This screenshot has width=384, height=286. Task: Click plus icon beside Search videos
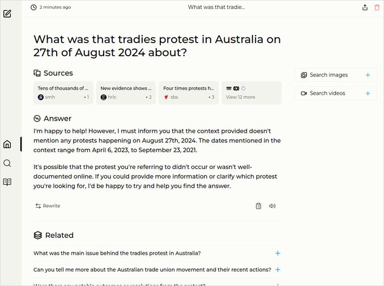pyautogui.click(x=368, y=93)
